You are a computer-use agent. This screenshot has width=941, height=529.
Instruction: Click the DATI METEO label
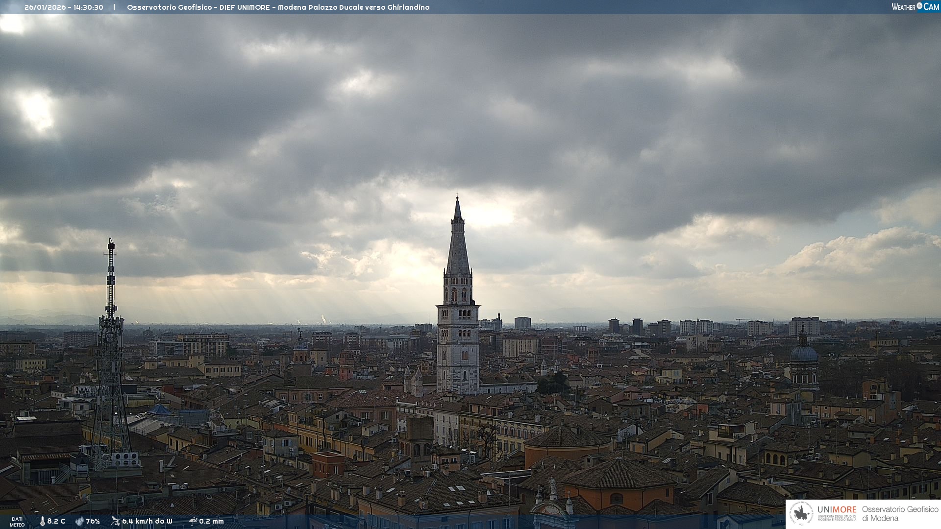point(17,522)
